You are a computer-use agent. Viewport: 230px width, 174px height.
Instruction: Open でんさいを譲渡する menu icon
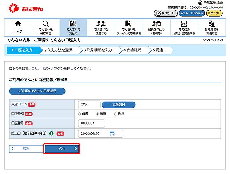pos(101,24)
